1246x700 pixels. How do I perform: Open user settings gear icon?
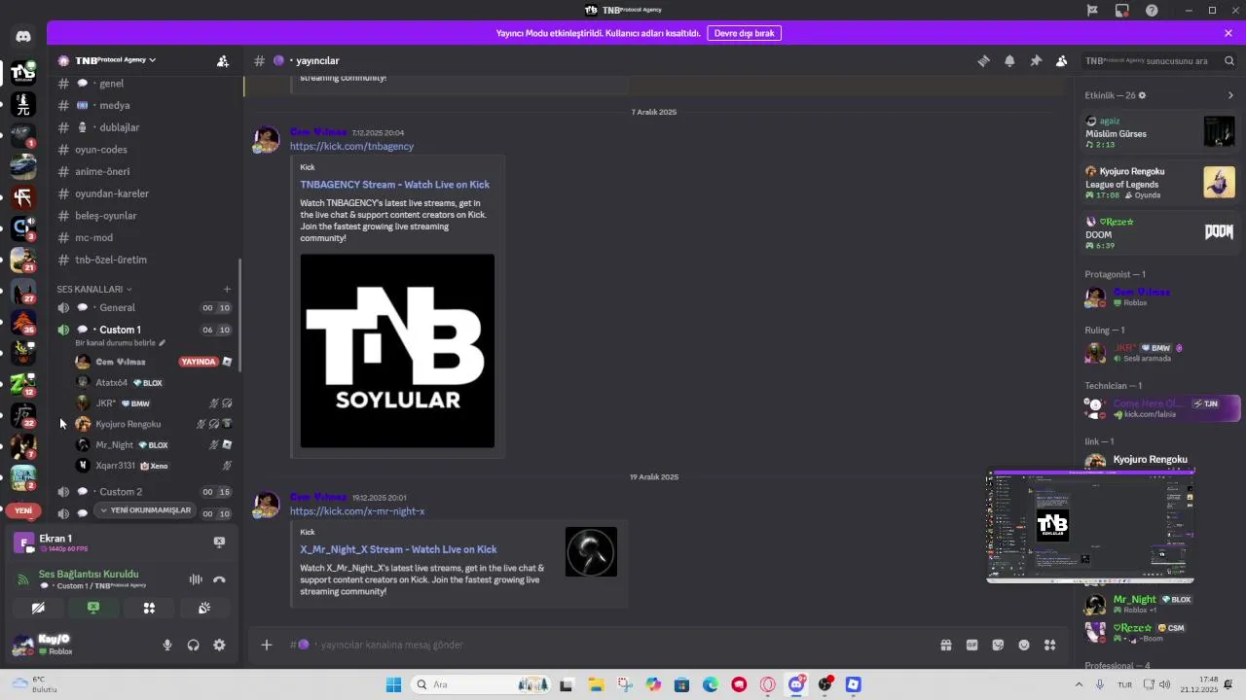[219, 645]
